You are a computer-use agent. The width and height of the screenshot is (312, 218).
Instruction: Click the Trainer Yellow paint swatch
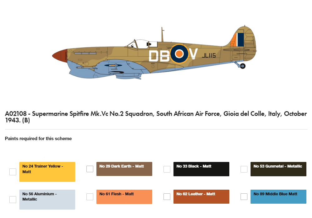[x=47, y=172]
